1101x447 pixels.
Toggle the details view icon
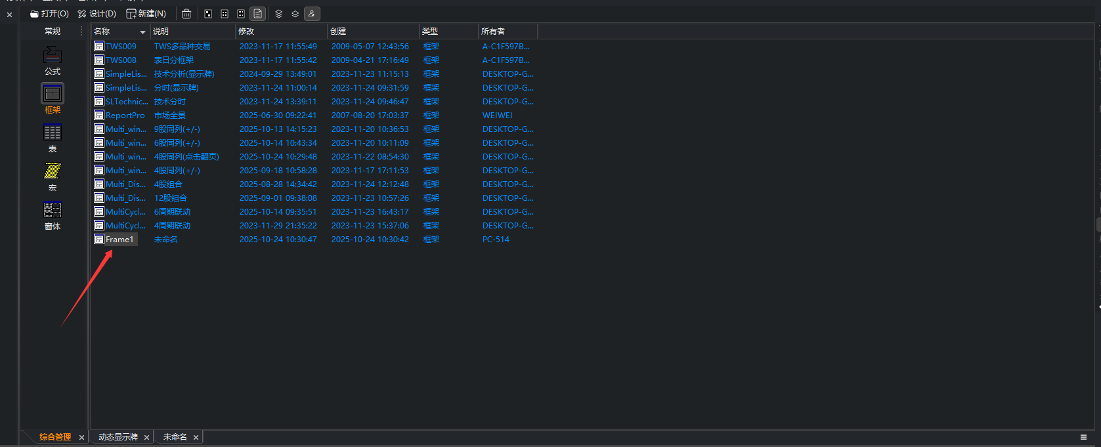point(257,14)
